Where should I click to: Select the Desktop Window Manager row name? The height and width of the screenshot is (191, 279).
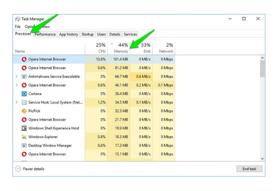pos(50,145)
